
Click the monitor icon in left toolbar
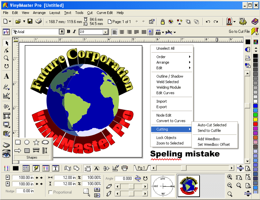pyautogui.click(x=6, y=125)
